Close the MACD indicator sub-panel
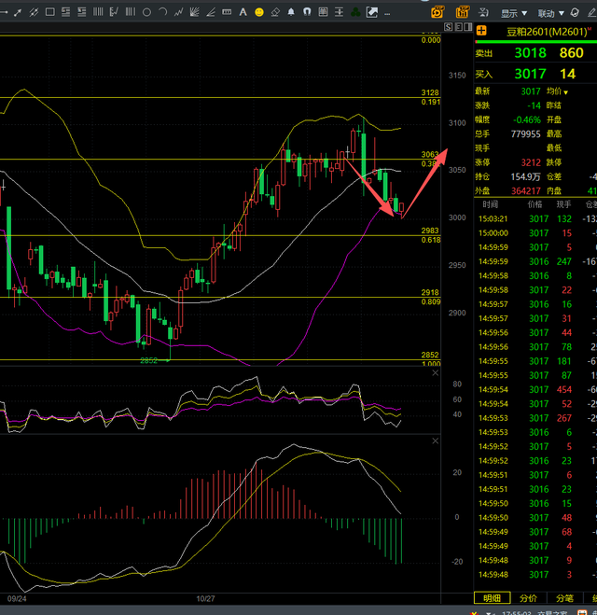597x615 pixels. coord(435,441)
